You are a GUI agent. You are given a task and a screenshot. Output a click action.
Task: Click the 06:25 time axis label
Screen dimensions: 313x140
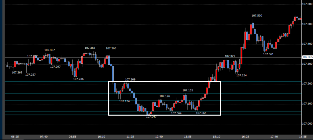pyautogui.click(x=15, y=137)
